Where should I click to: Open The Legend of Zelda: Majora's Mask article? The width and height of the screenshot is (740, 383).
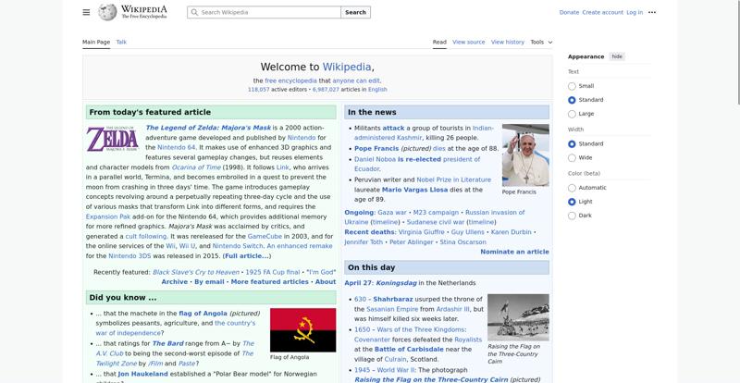coord(208,128)
